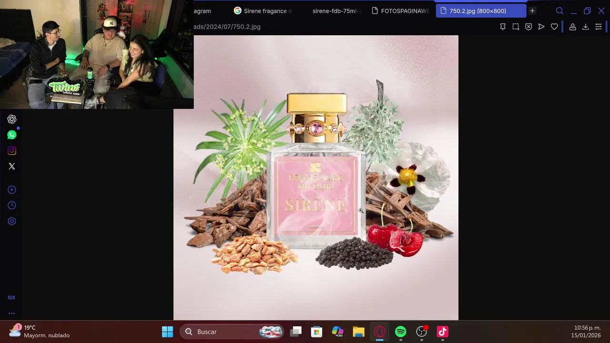Zoom into the Sirène perfume image
This screenshot has height=343, width=610.
point(315,177)
